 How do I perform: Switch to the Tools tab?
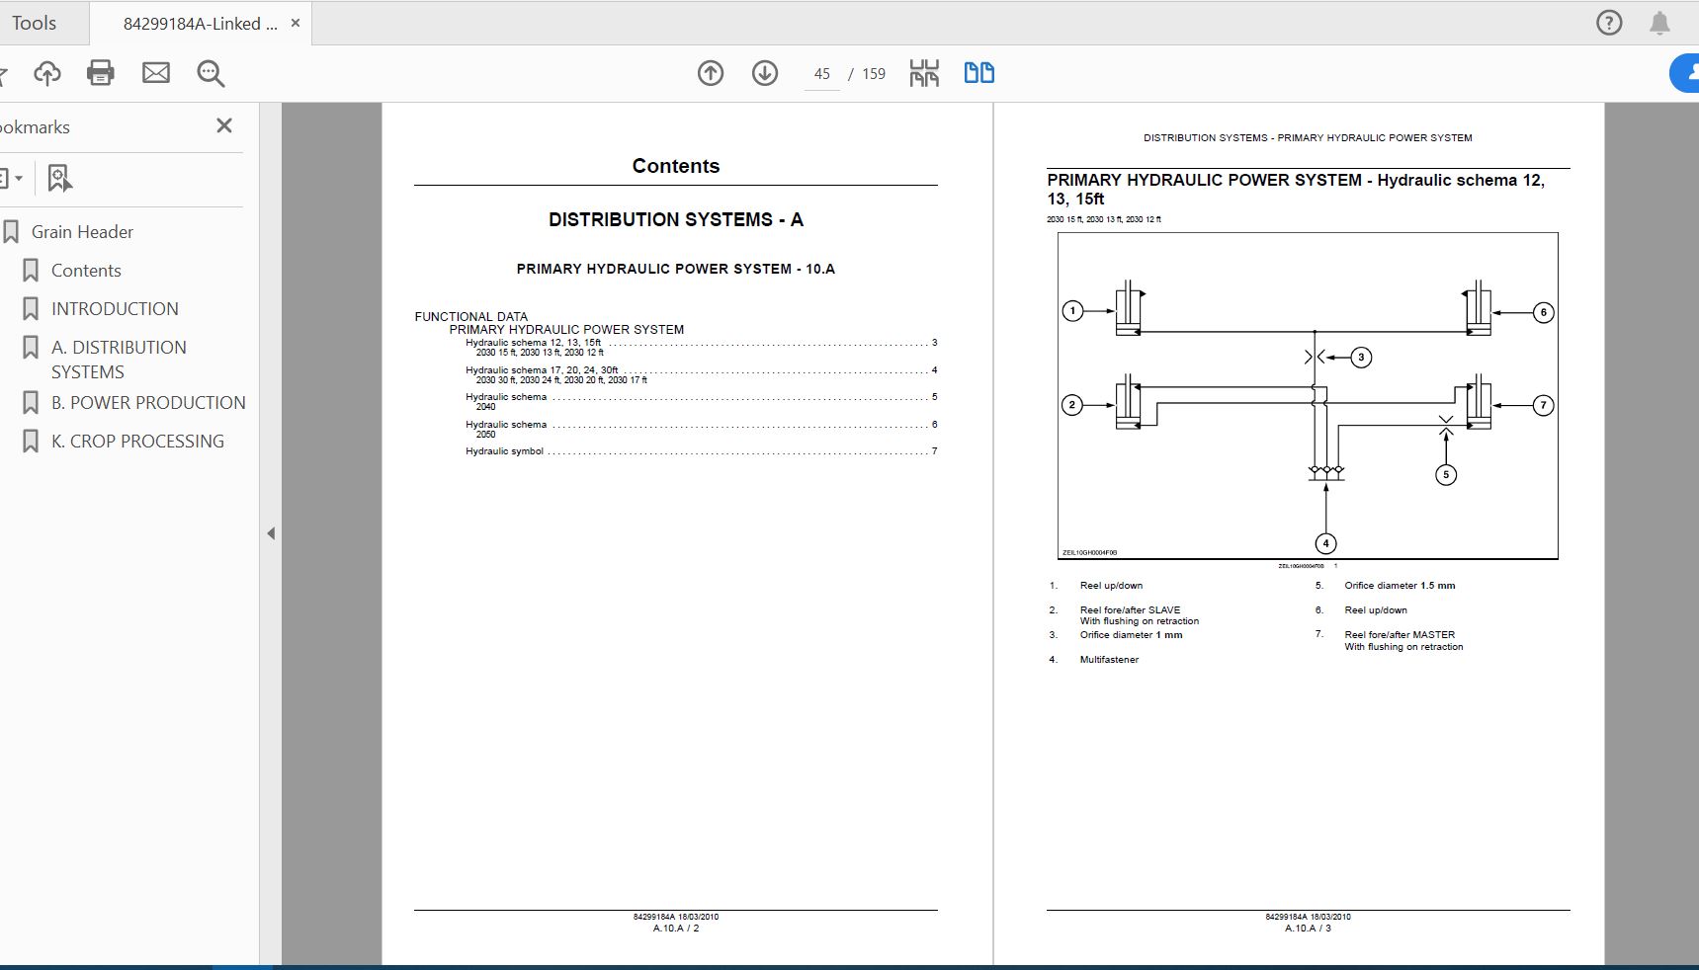tap(36, 22)
